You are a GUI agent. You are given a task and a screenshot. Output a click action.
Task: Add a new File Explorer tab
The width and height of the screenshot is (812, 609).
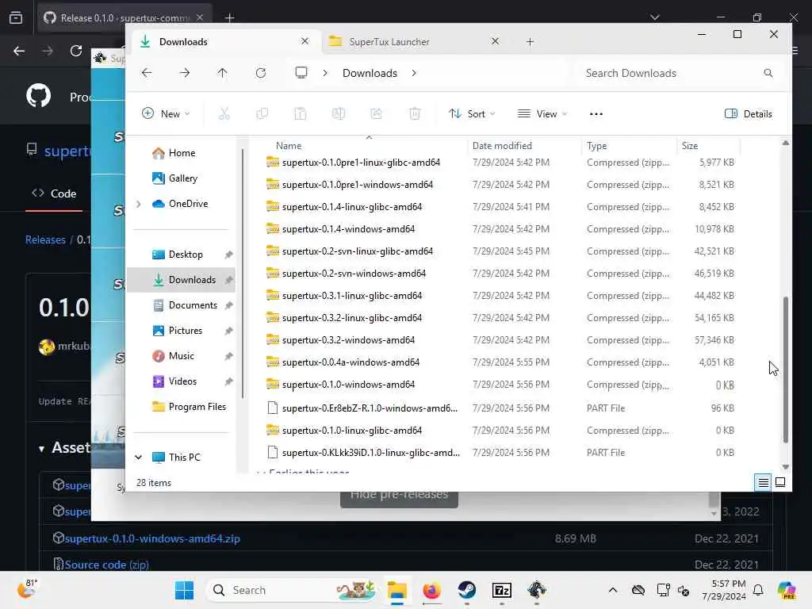click(530, 42)
